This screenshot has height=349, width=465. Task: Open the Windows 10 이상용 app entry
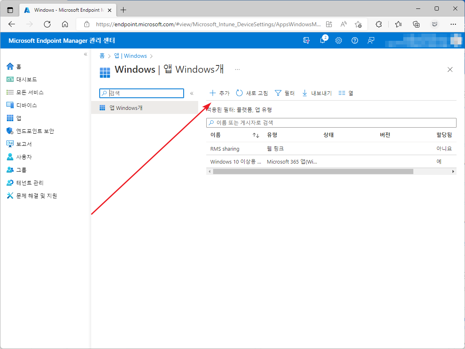coord(236,162)
